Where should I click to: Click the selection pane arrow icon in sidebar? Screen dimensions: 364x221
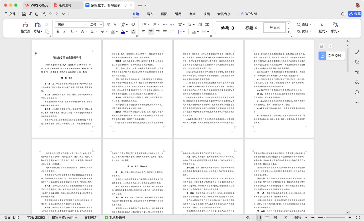[x=357, y=62]
